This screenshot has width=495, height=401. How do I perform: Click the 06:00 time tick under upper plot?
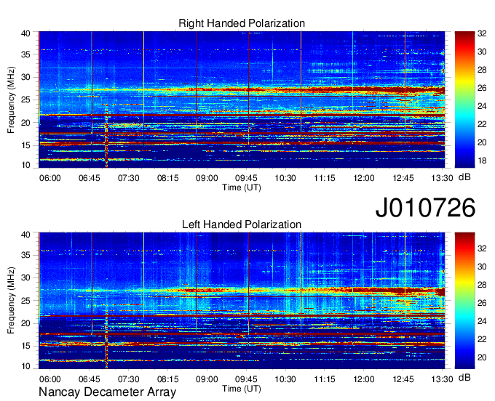[50, 178]
